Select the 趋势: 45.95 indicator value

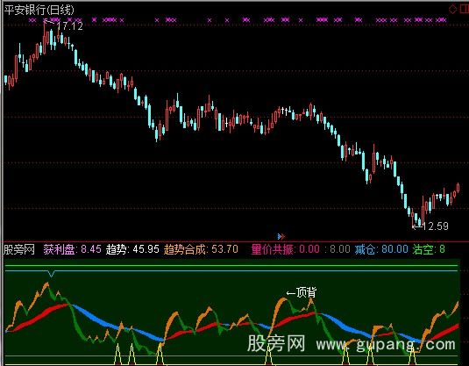[132, 249]
